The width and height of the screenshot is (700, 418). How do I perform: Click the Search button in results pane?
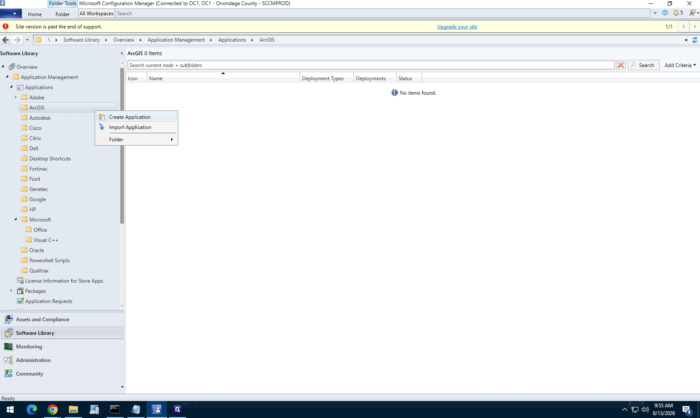[x=644, y=65]
